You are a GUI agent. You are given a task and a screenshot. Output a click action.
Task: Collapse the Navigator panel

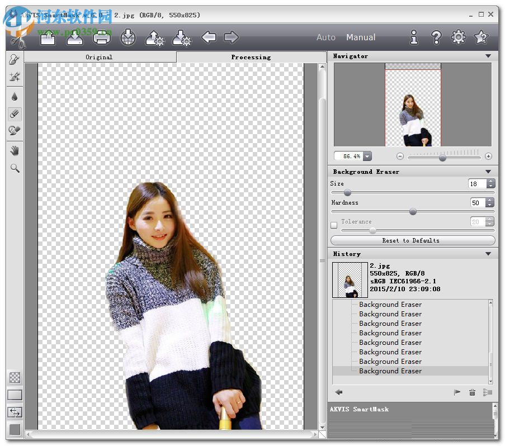[x=488, y=56]
